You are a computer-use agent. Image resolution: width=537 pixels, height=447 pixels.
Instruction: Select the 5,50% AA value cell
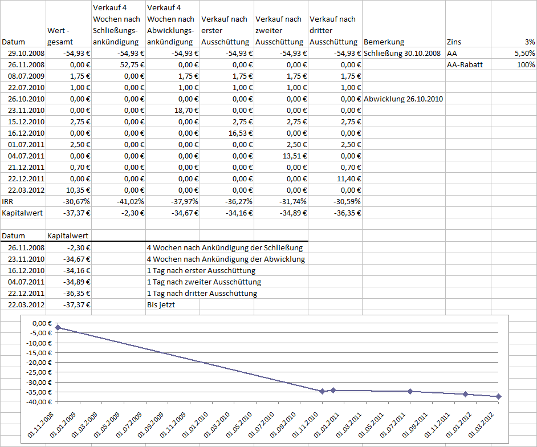point(514,53)
